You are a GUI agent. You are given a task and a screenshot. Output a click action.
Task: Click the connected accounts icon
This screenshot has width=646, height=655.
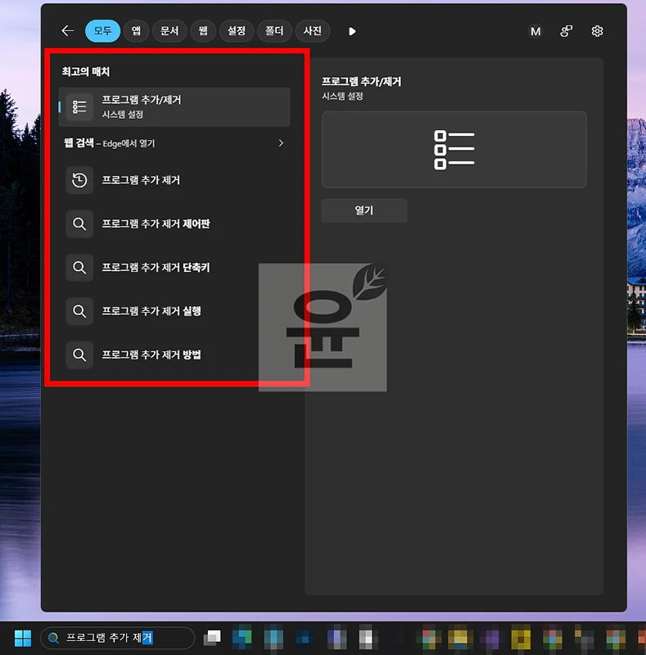pos(567,31)
